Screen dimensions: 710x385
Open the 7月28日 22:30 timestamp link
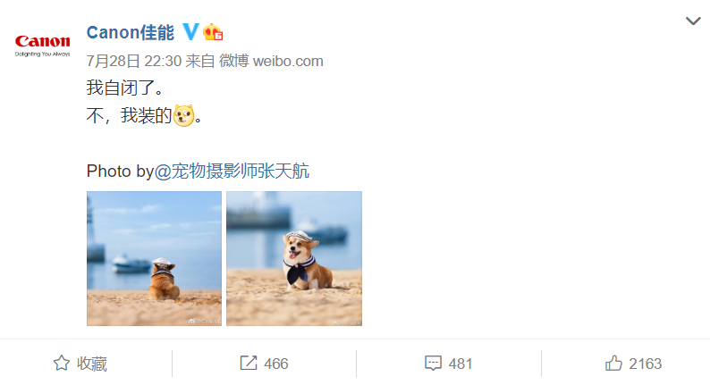pyautogui.click(x=134, y=61)
